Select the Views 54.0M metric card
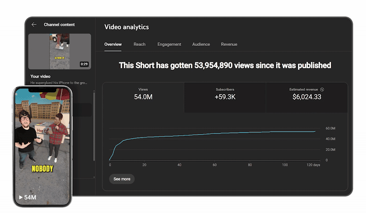Screen dimensions: 366x213 point(143,98)
